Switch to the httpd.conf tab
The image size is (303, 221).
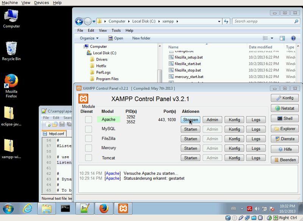(56, 134)
